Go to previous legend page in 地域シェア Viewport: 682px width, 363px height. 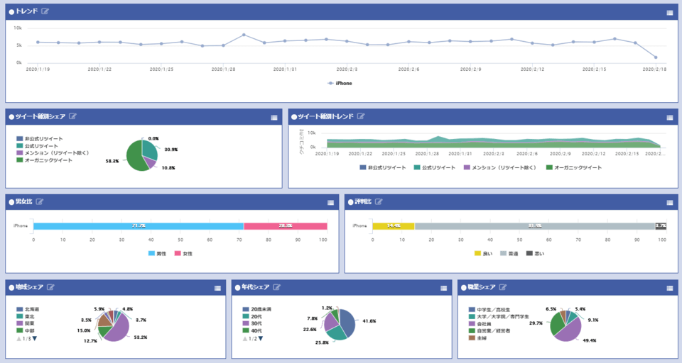click(19, 339)
